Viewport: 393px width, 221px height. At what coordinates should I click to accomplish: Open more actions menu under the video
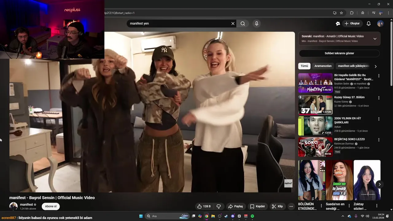[291, 206]
